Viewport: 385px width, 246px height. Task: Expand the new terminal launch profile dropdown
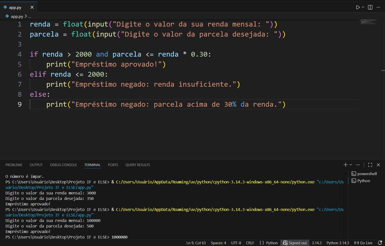point(351,165)
